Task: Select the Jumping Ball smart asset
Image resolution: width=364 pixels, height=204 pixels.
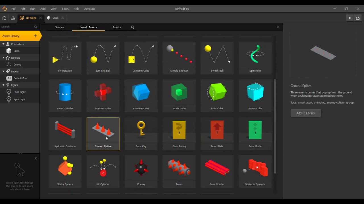Action: [103, 58]
